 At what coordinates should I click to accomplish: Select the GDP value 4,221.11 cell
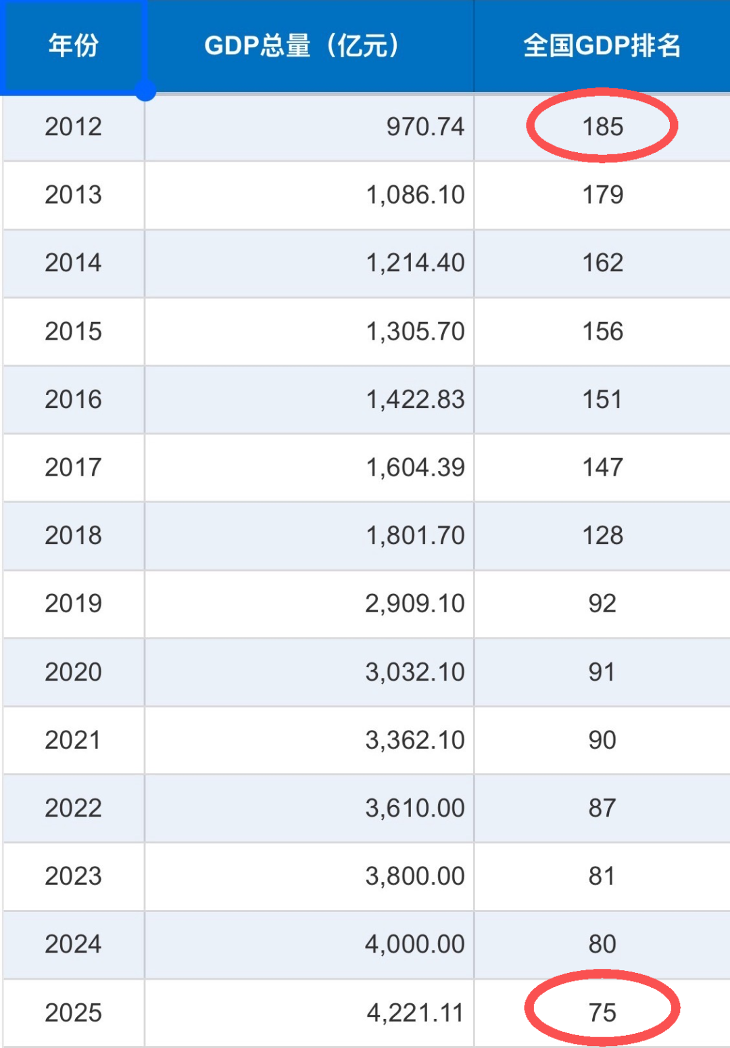click(x=310, y=1013)
